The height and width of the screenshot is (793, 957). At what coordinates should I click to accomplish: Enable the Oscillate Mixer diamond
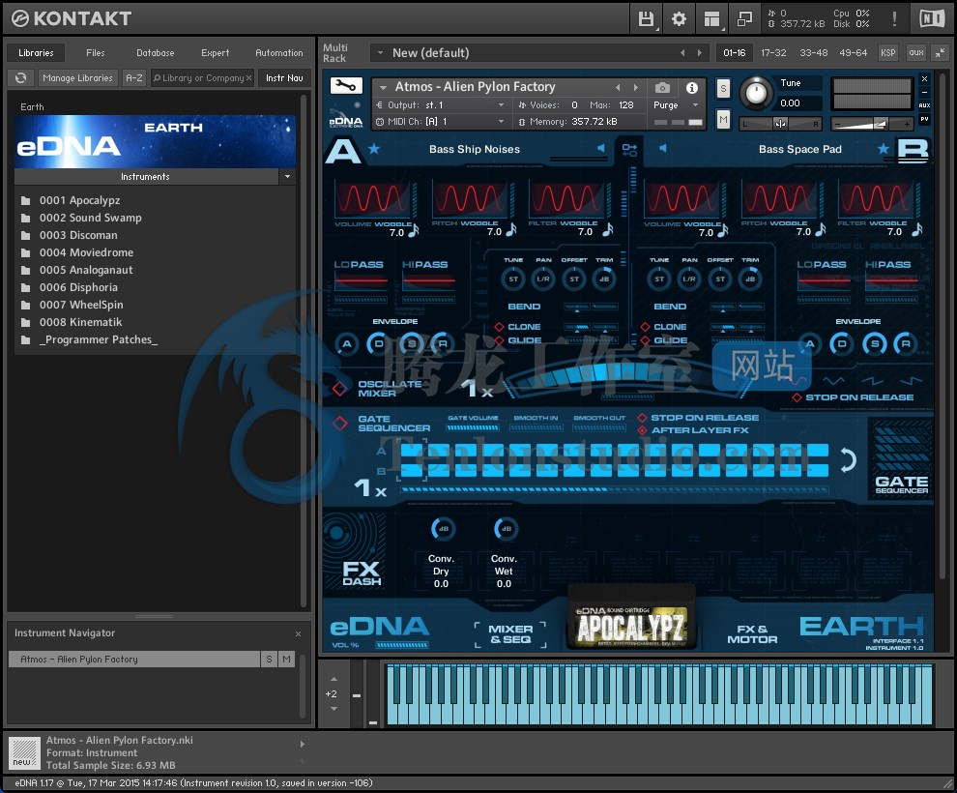[x=340, y=388]
